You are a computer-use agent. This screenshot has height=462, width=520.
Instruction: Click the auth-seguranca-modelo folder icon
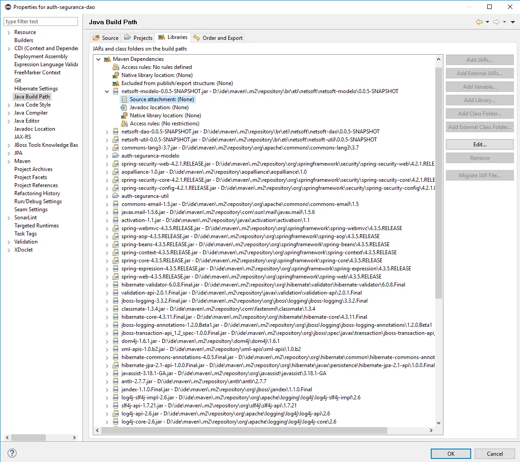tap(116, 156)
